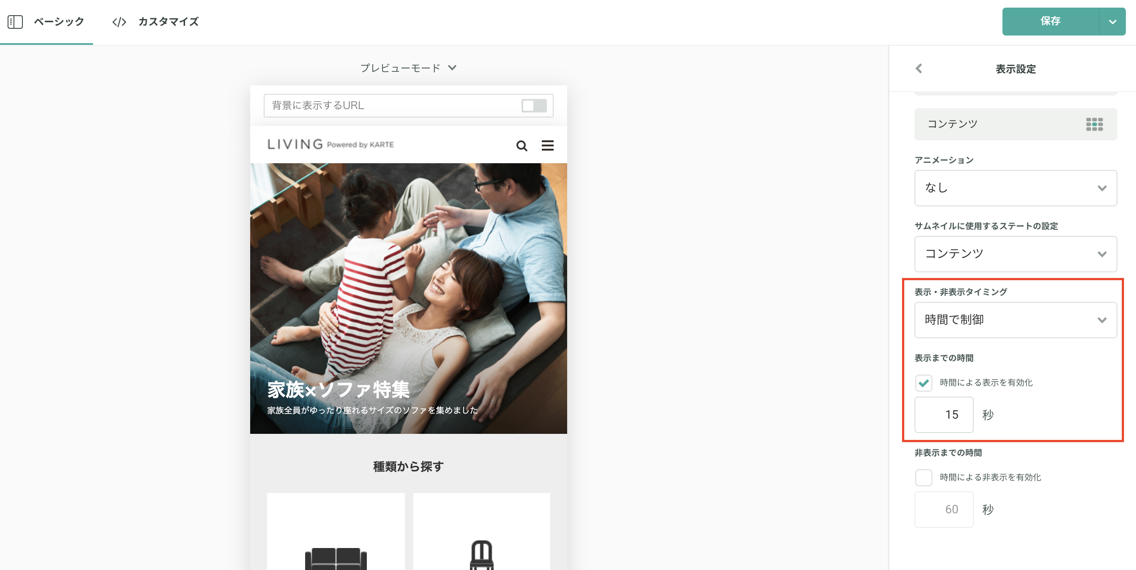The image size is (1136, 570).
Task: Click the grid icon next to コンテンツ
Action: click(x=1094, y=124)
